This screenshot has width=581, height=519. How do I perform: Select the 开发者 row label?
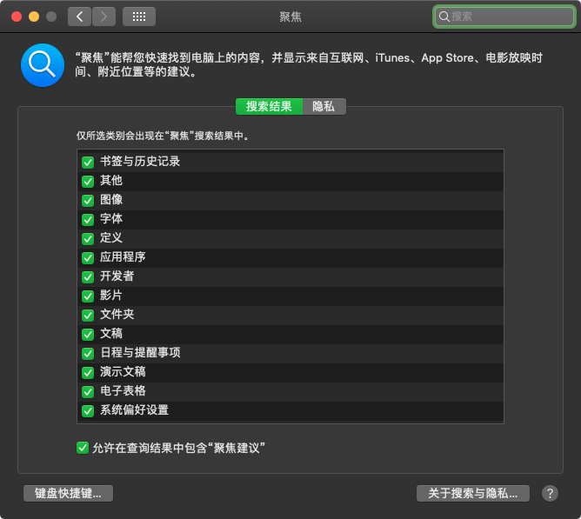click(x=117, y=276)
